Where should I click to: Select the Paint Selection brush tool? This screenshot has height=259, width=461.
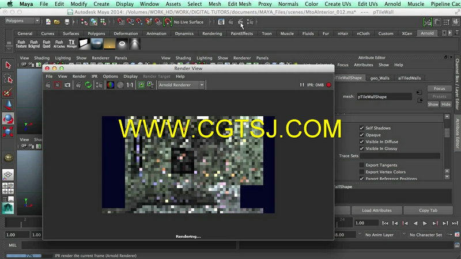pos(8,92)
